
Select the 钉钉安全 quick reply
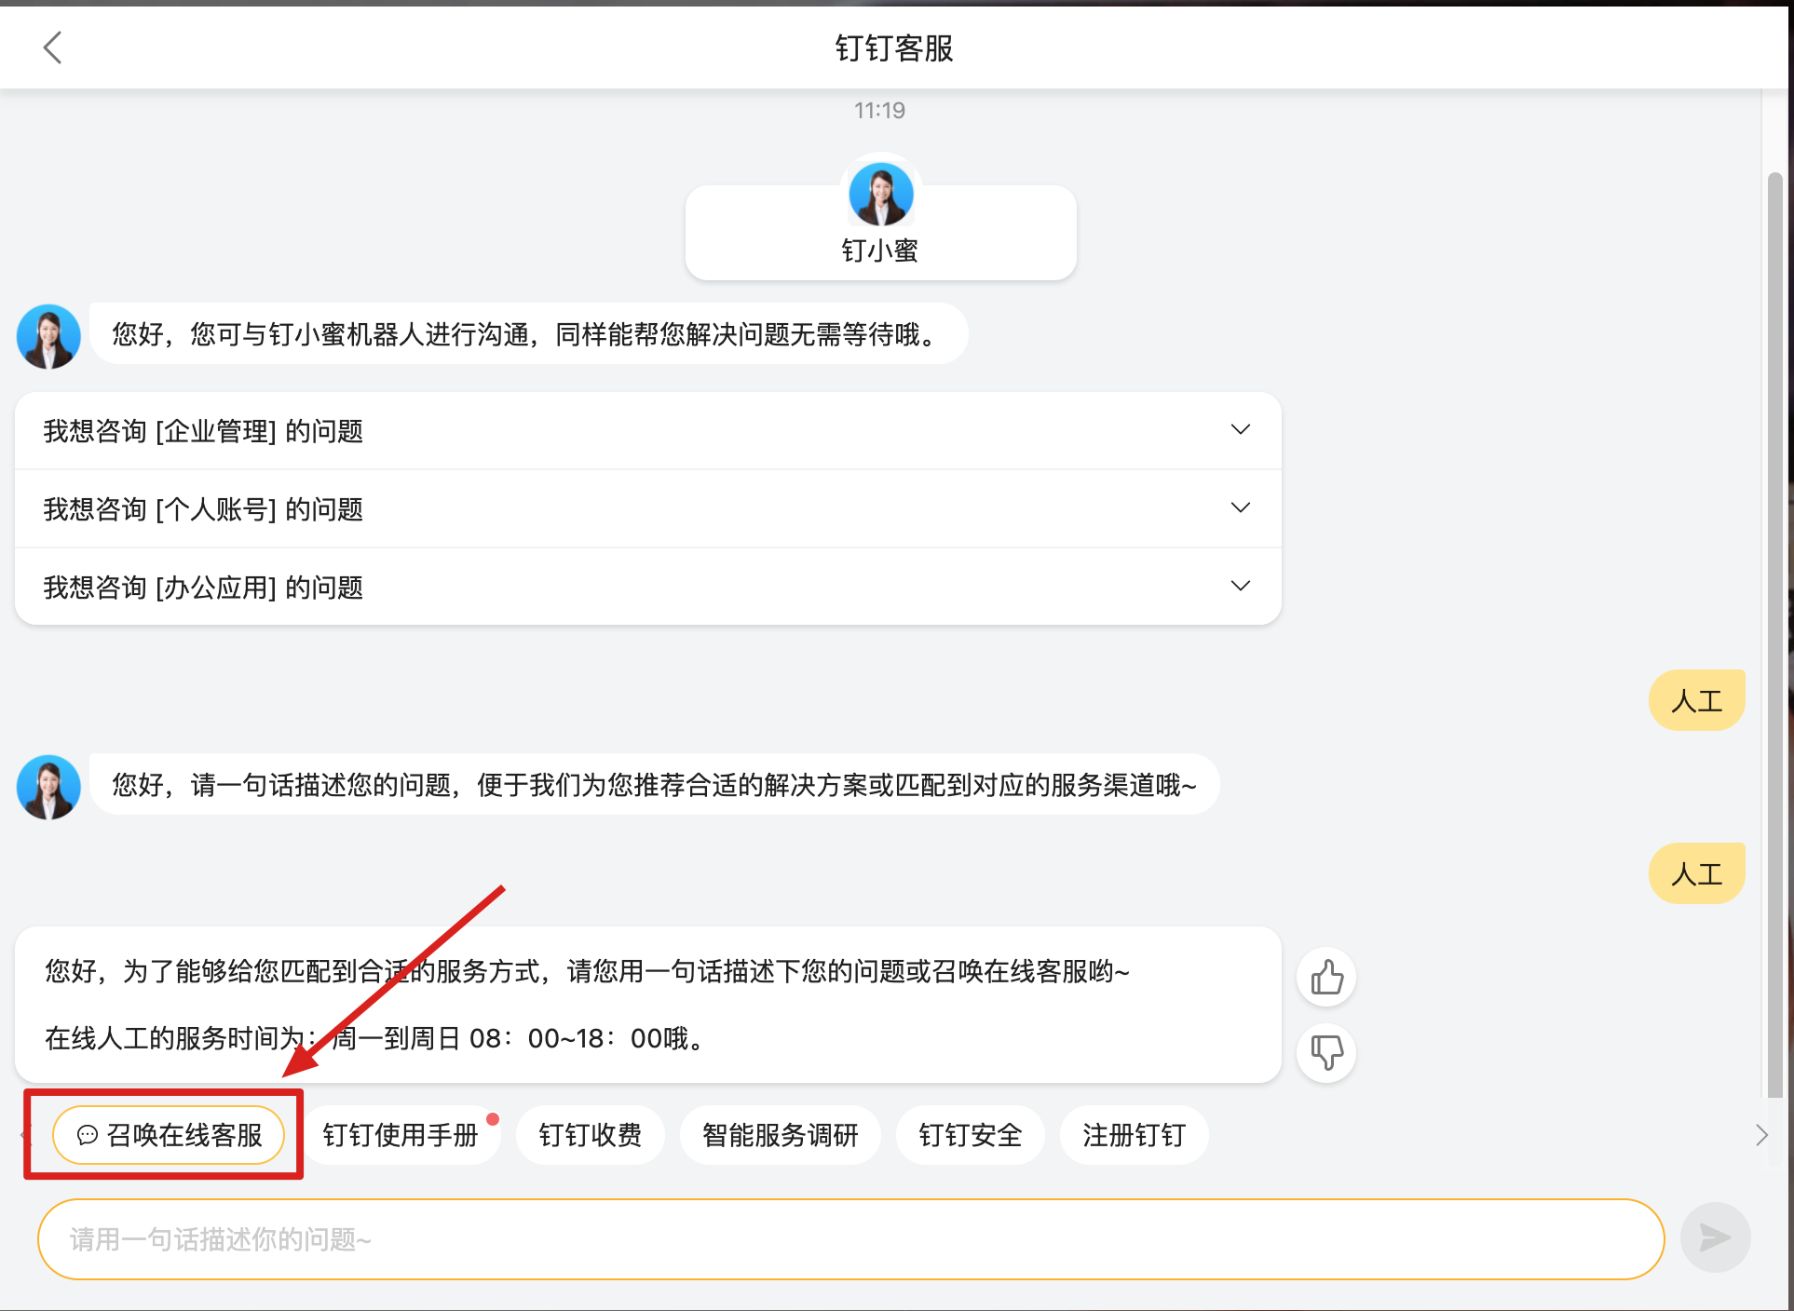[x=971, y=1135]
